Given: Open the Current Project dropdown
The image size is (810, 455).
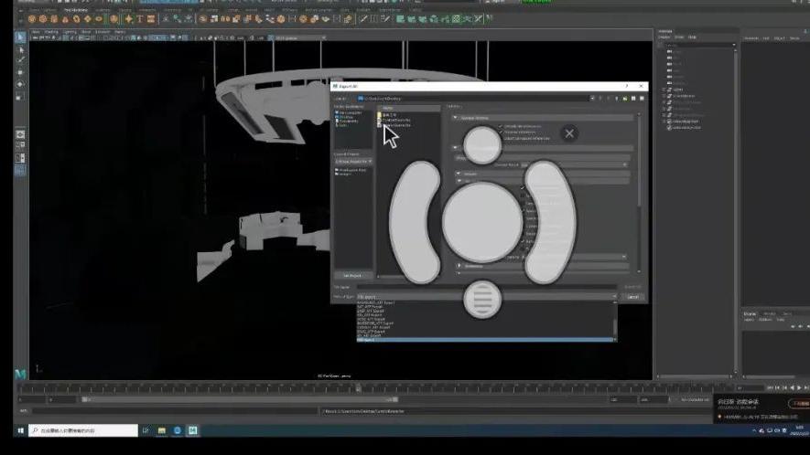Looking at the screenshot, I should 352,161.
